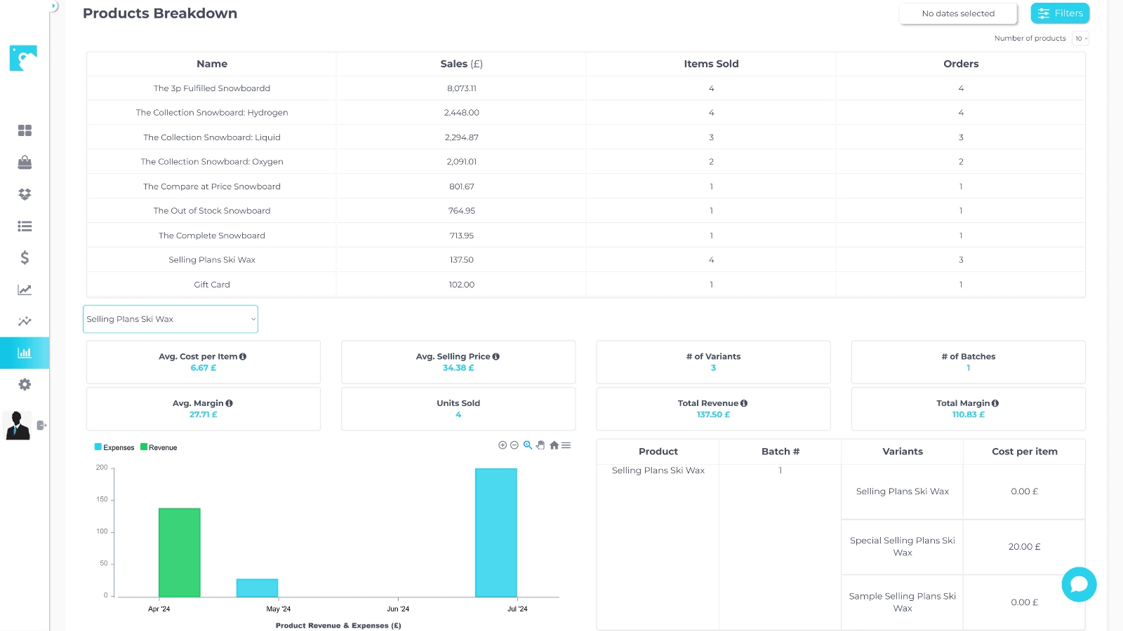
Task: Toggle Revenue series in chart legend
Action: pos(159,447)
